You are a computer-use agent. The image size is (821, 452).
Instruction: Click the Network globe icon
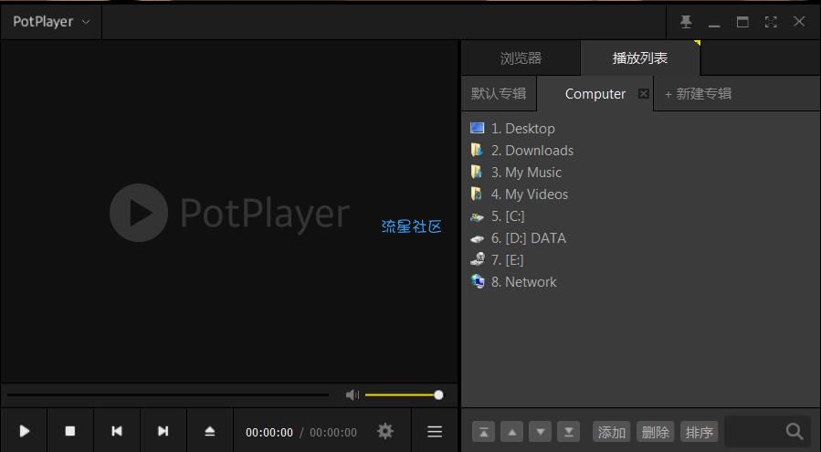478,281
